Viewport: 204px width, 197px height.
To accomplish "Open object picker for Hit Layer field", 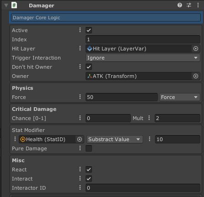I will (196, 49).
